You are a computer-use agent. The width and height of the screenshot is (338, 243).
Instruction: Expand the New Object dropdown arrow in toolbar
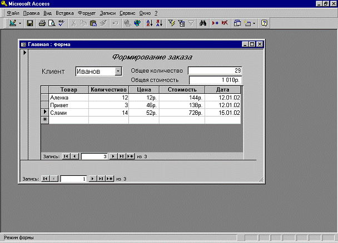tap(254, 23)
